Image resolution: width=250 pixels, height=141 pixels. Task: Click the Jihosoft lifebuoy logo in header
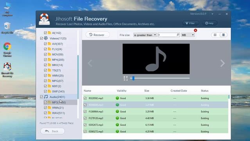(44, 19)
